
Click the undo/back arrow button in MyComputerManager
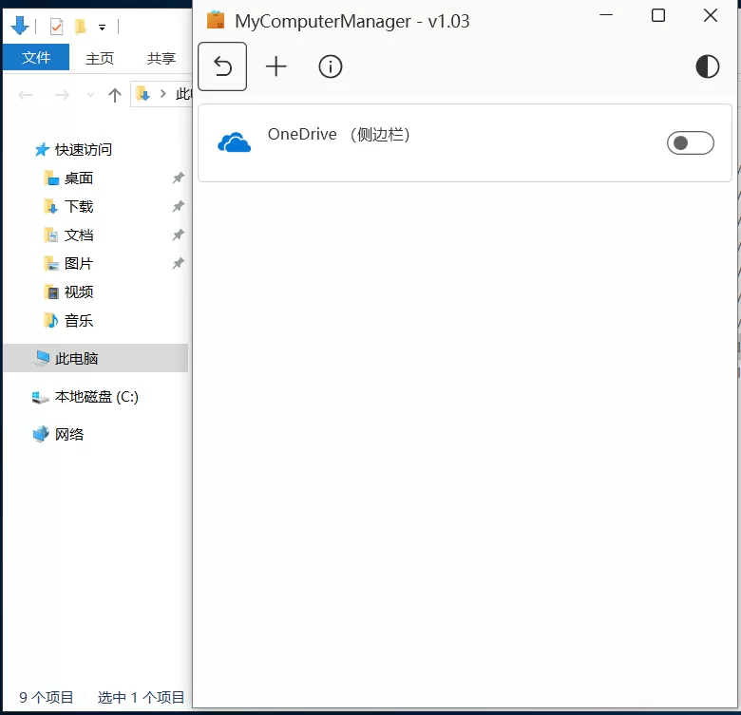pos(222,66)
